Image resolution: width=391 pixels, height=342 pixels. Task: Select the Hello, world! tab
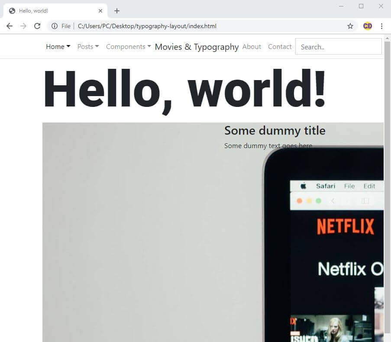(x=55, y=11)
